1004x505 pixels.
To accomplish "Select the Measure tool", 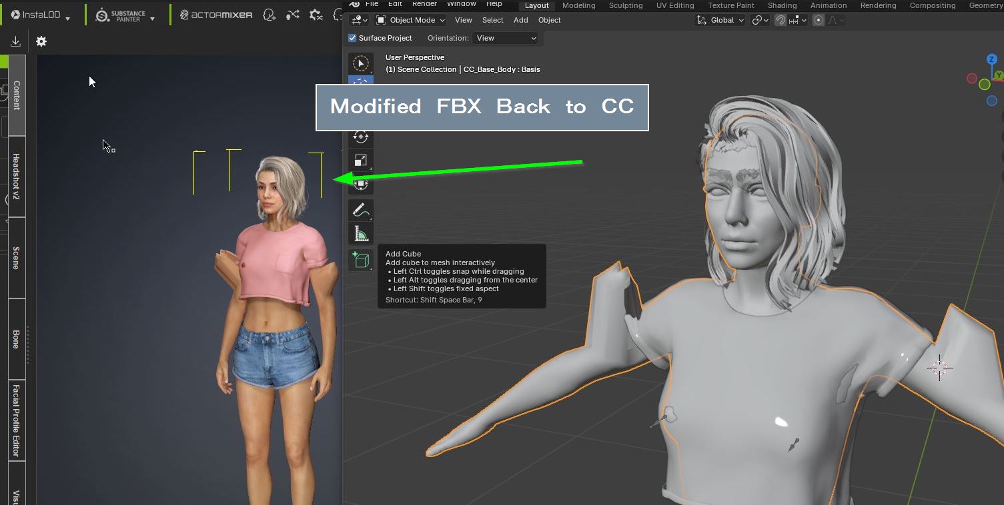I will pyautogui.click(x=360, y=234).
